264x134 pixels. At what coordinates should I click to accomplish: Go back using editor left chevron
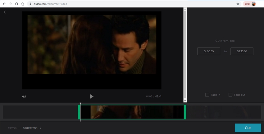[5, 12]
